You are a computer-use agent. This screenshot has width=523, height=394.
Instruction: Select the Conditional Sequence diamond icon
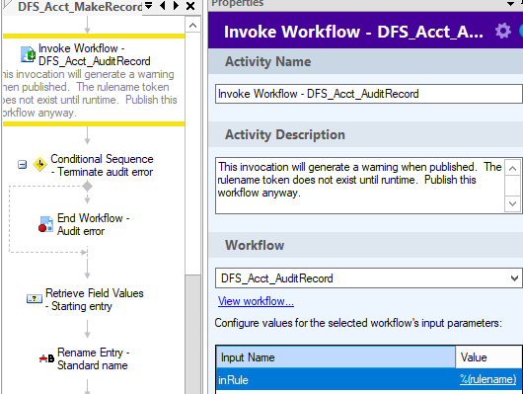[39, 165]
